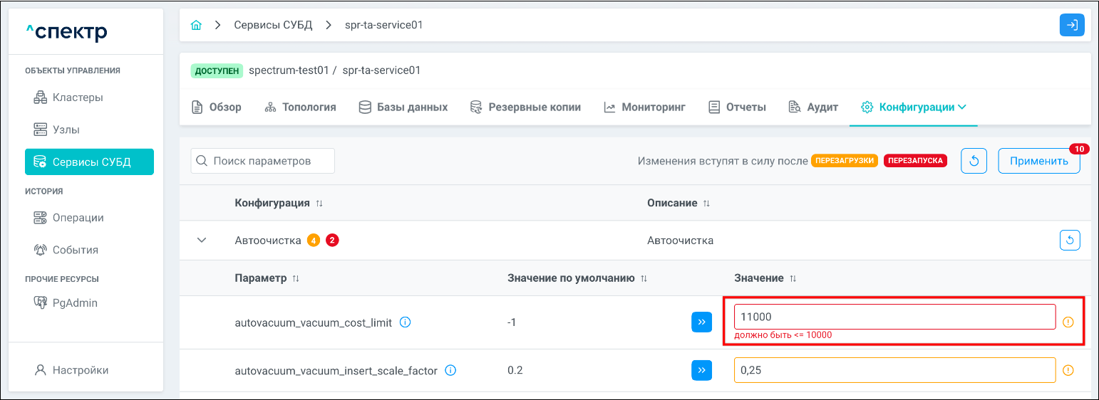The height and width of the screenshot is (400, 1099).
Task: Apply default value to autovacuum_vacuum_cost_limit
Action: tap(701, 322)
